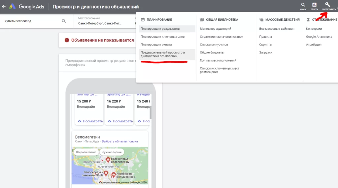Open the Reports icon (Отчеты)
Viewport: 338px width, 188px height.
[x=314, y=5]
